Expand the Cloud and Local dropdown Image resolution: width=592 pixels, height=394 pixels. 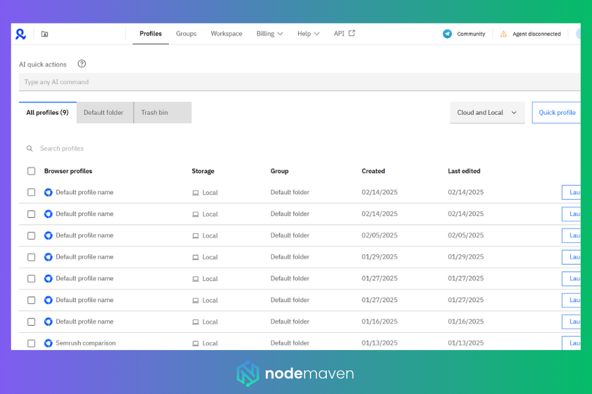point(487,112)
